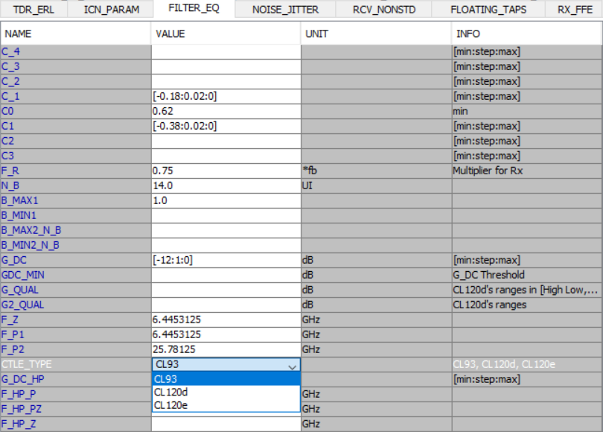603x432 pixels.
Task: Click the VALUE column header
Action: point(226,34)
